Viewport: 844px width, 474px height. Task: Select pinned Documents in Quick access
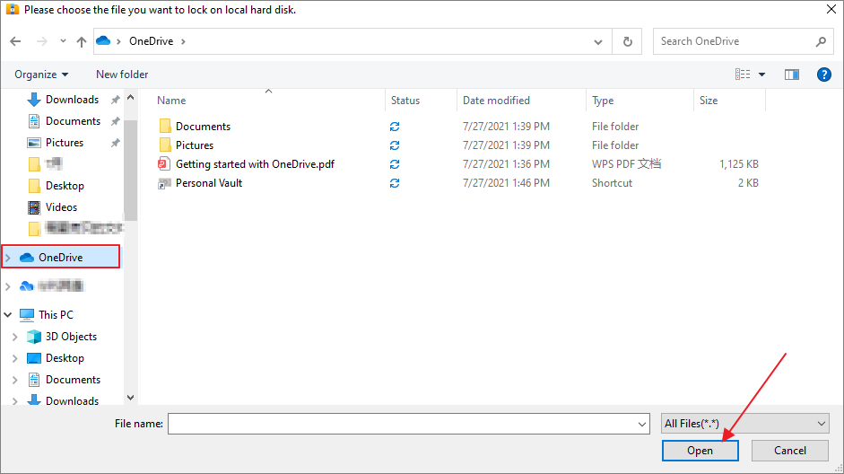[x=73, y=121]
